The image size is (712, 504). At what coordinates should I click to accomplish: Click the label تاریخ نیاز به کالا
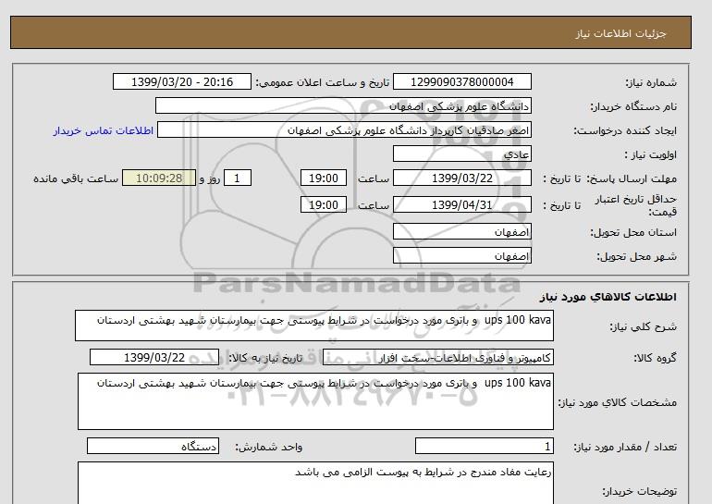265,358
